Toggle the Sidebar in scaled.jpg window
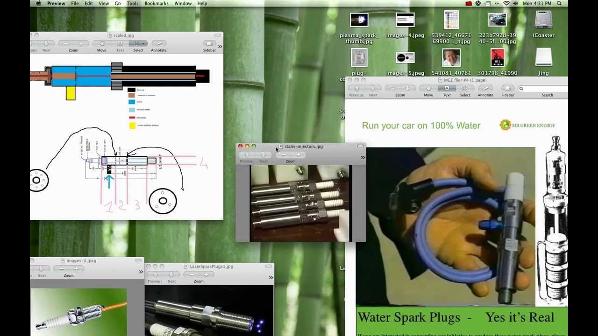Image resolution: width=598 pixels, height=336 pixels. point(209,43)
